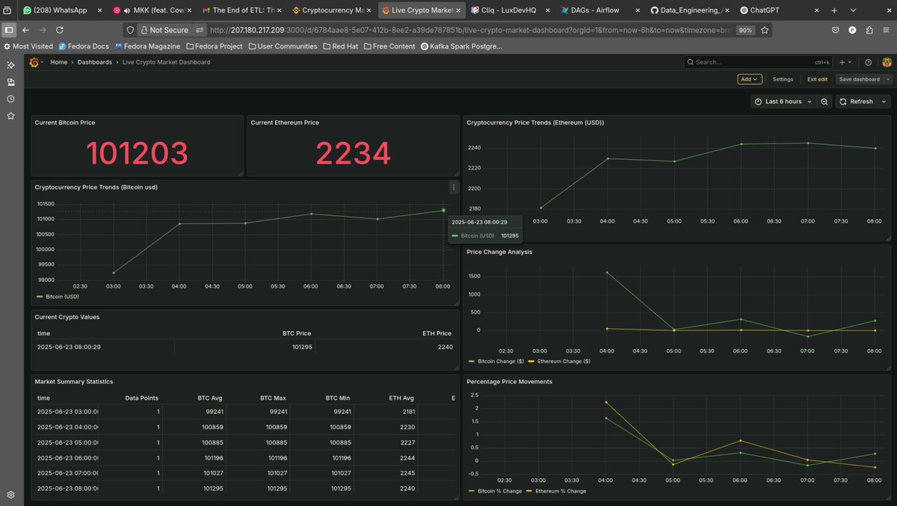Mute the MKK tab audio icon
The height and width of the screenshot is (506, 897).
127,10
